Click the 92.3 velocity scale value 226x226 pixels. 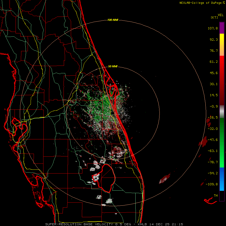click(x=214, y=39)
